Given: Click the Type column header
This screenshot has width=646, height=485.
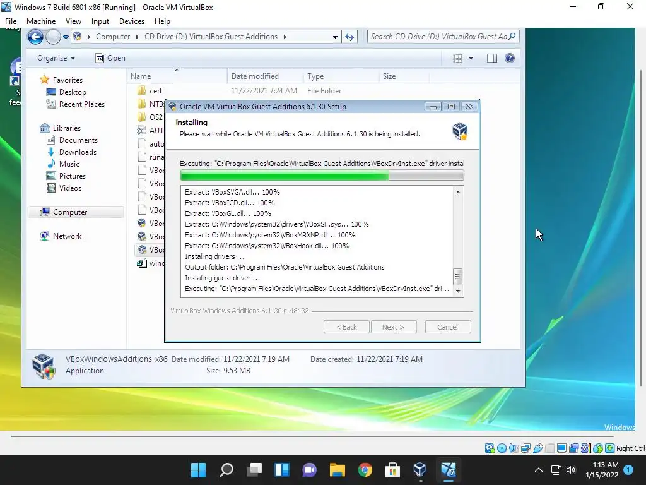Looking at the screenshot, I should click(x=341, y=76).
